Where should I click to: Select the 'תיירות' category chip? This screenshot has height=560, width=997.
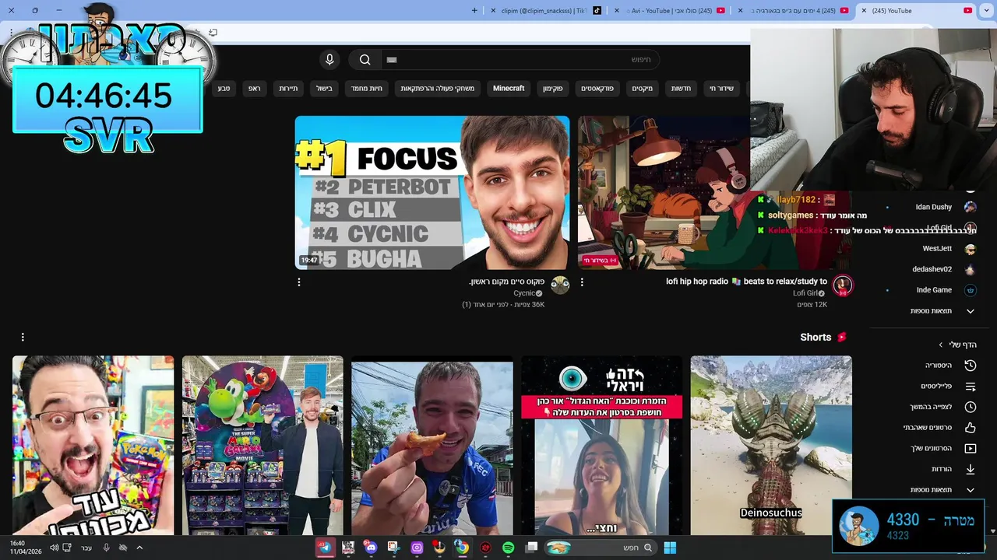pos(288,89)
